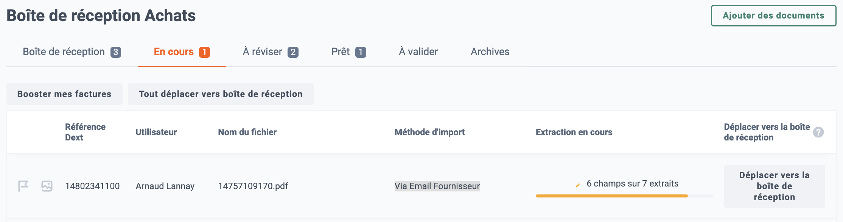
Task: Click the Référence Dext column header
Action: [x=85, y=132]
